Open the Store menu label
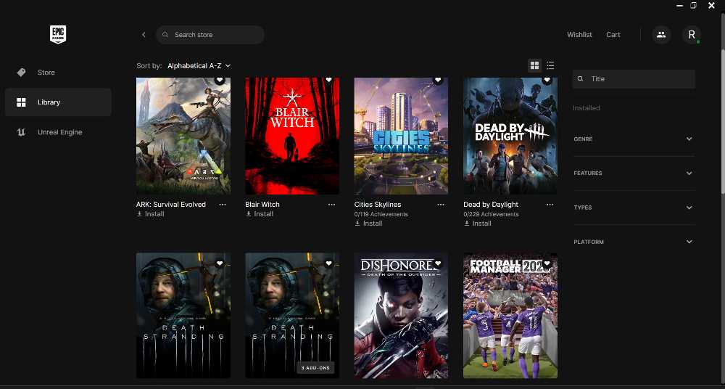The width and height of the screenshot is (725, 389). coord(46,73)
